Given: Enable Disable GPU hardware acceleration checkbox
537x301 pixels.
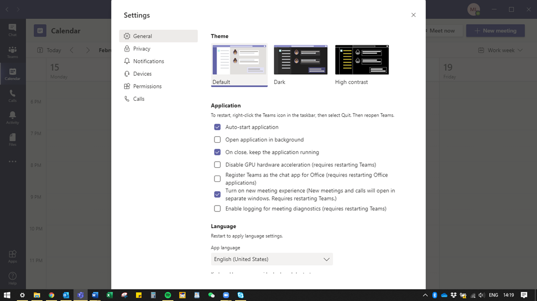Looking at the screenshot, I should [x=217, y=165].
